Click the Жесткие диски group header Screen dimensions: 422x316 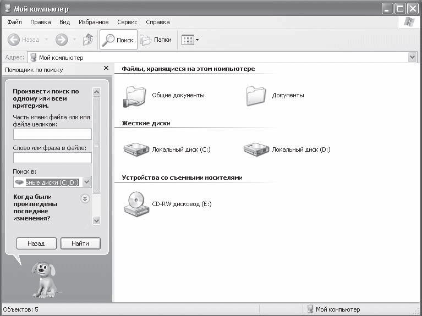tap(146, 123)
